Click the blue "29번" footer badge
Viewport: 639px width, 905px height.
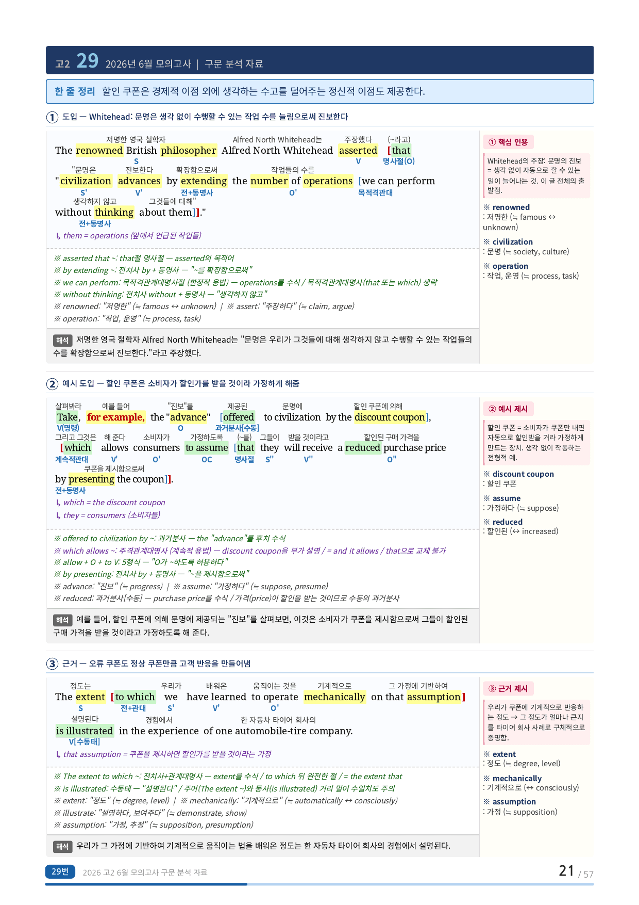(60, 871)
